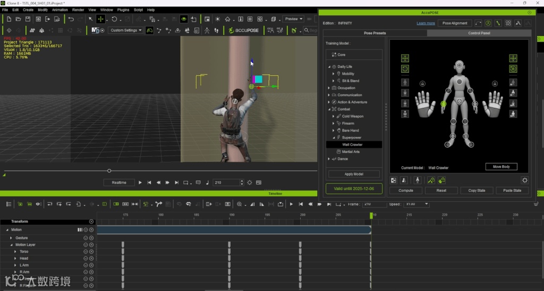Viewport: 544px width, 291px height.
Task: Open the Preview quality dropdown
Action: (x=294, y=19)
